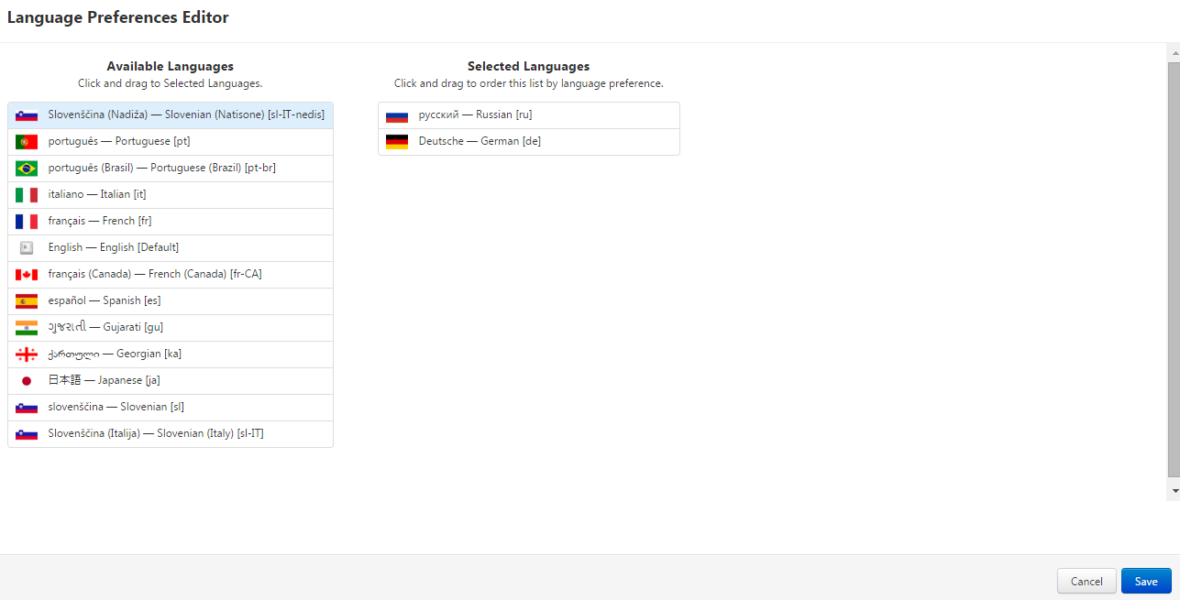Click the Canadian flag beside français (Canada)

tap(26, 274)
